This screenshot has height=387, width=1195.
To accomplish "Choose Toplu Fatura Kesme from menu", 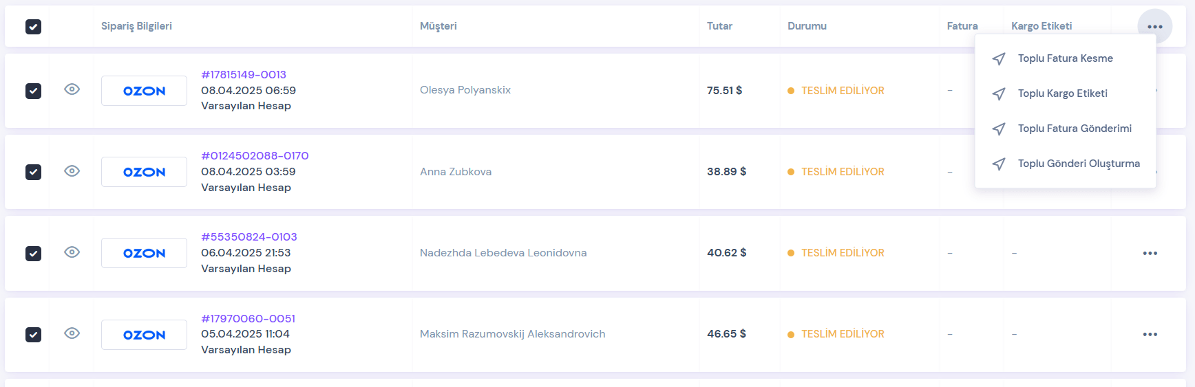I will tap(1065, 58).
